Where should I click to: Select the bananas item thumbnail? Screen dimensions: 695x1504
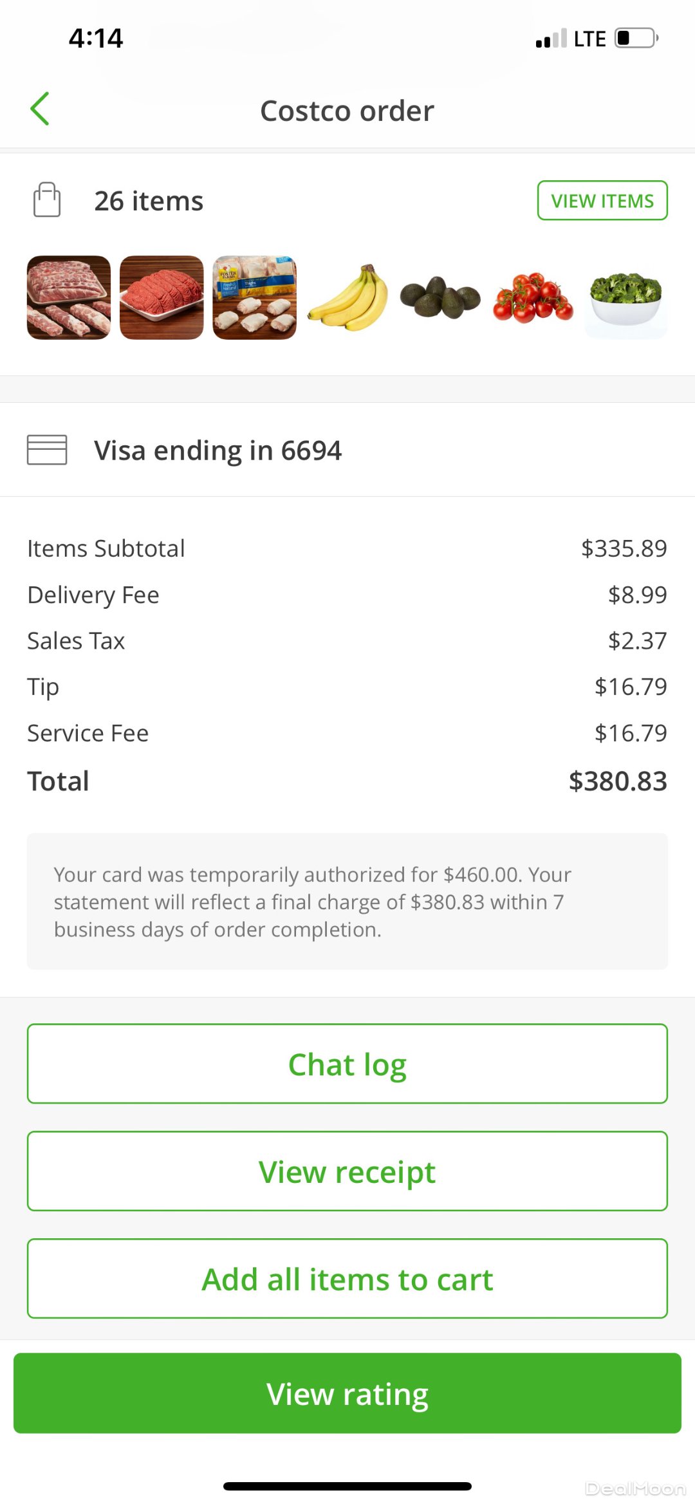tap(348, 298)
